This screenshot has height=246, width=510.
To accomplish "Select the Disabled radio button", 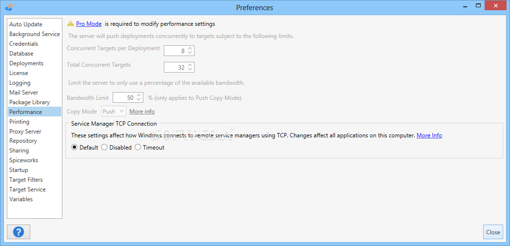I will tap(104, 148).
